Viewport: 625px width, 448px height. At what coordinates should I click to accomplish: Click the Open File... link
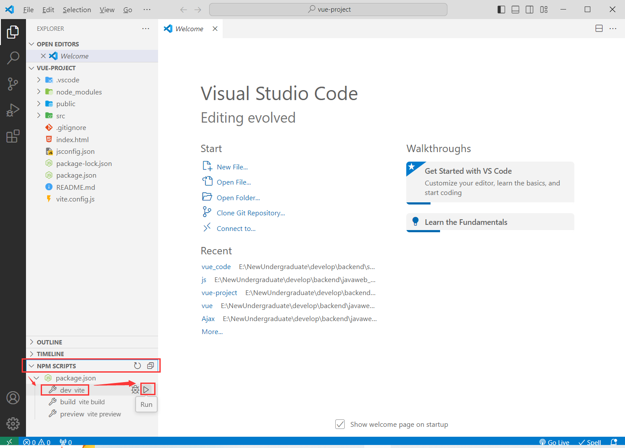234,182
